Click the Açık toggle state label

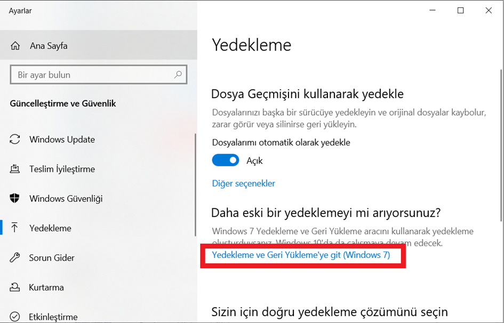254,160
